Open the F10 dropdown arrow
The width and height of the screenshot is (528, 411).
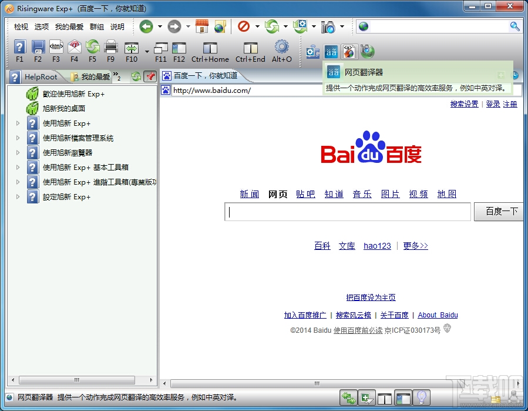click(147, 52)
